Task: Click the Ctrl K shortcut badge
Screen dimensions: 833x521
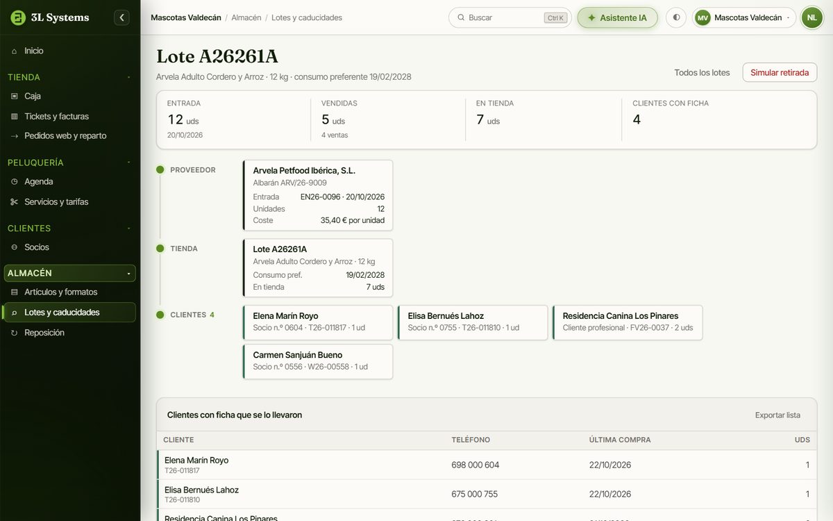Action: pyautogui.click(x=555, y=17)
